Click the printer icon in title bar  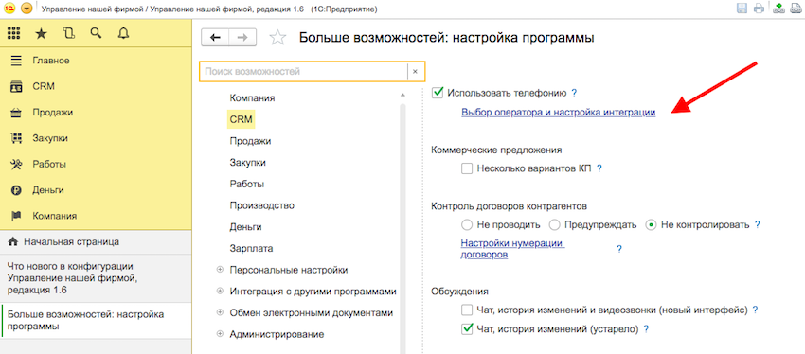click(759, 9)
